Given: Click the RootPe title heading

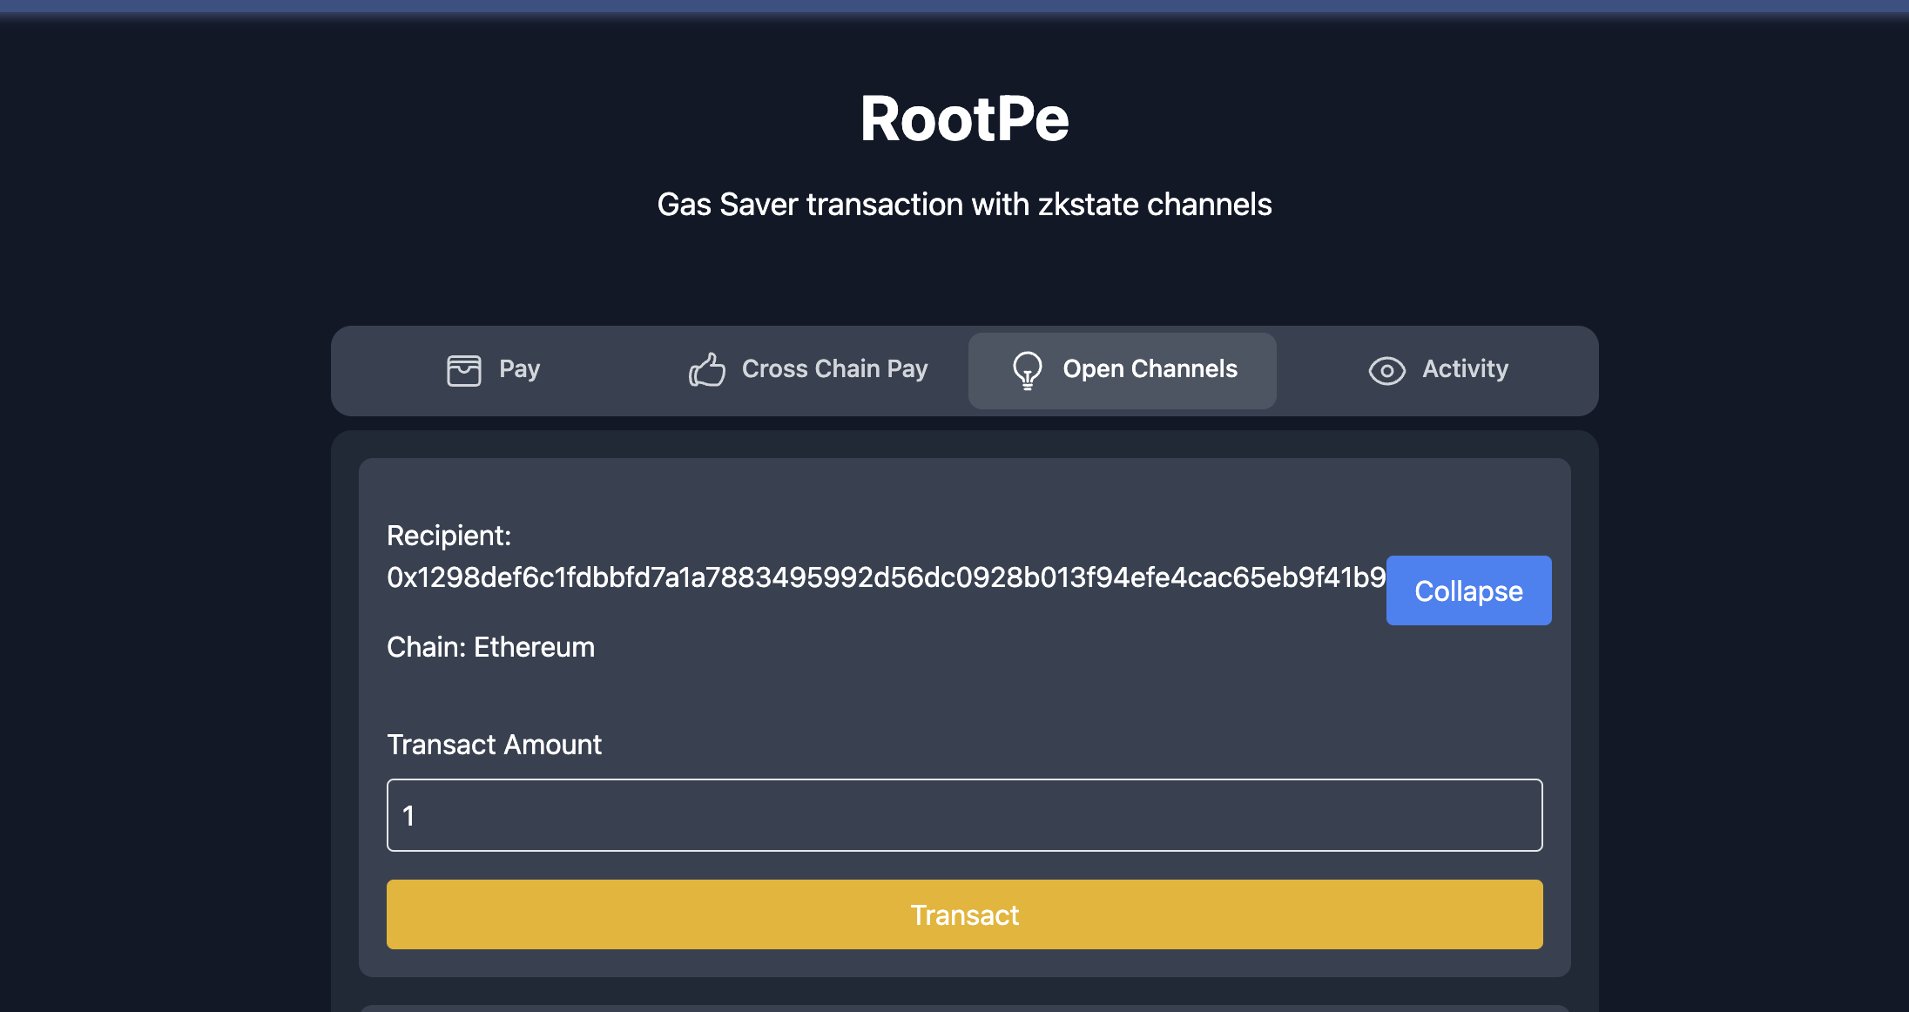Looking at the screenshot, I should (965, 118).
